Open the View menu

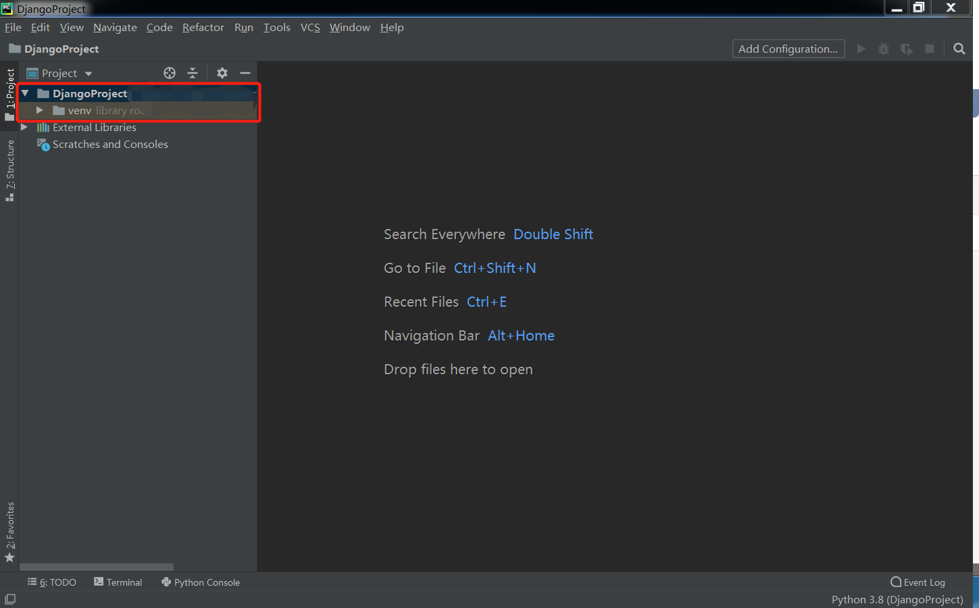tap(72, 27)
